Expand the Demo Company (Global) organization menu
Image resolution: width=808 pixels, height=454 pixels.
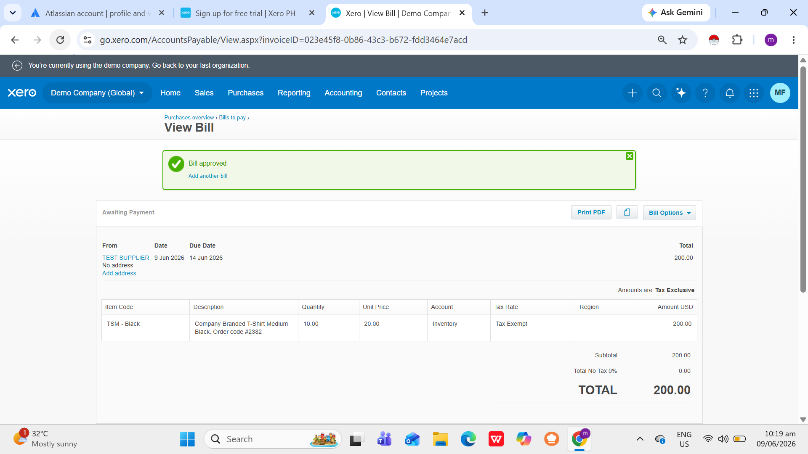(x=97, y=93)
